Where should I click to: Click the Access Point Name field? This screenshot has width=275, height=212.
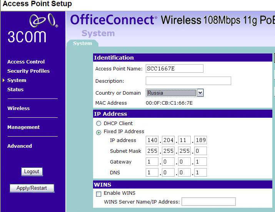click(175, 68)
